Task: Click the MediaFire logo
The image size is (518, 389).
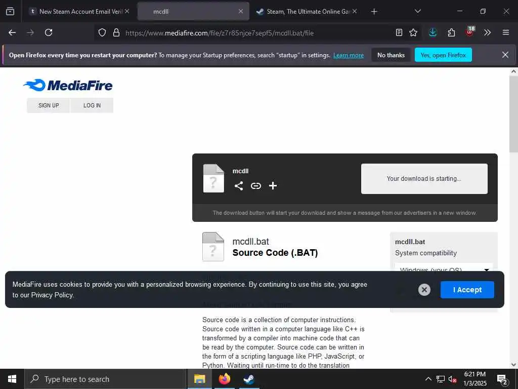Action: point(68,85)
